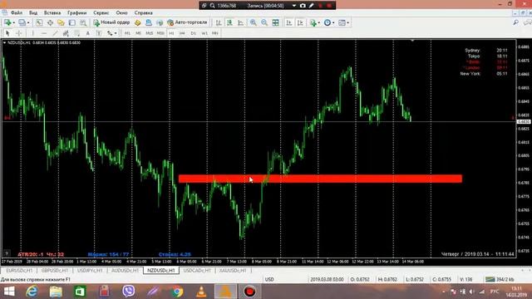Open the XAUUSDc,H1 chart tab

click(233, 271)
